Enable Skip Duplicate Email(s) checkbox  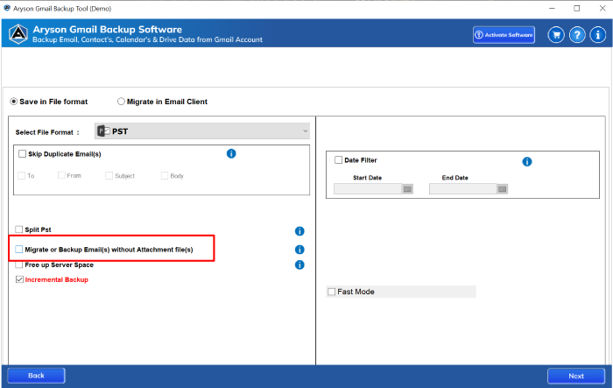point(22,154)
